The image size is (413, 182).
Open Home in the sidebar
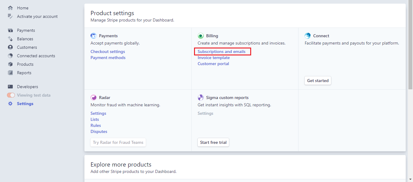[x=23, y=8]
